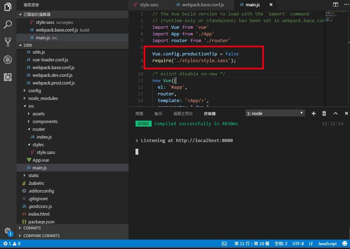Image resolution: width=350 pixels, height=249 pixels.
Task: Close the terminal panel
Action: point(346,114)
